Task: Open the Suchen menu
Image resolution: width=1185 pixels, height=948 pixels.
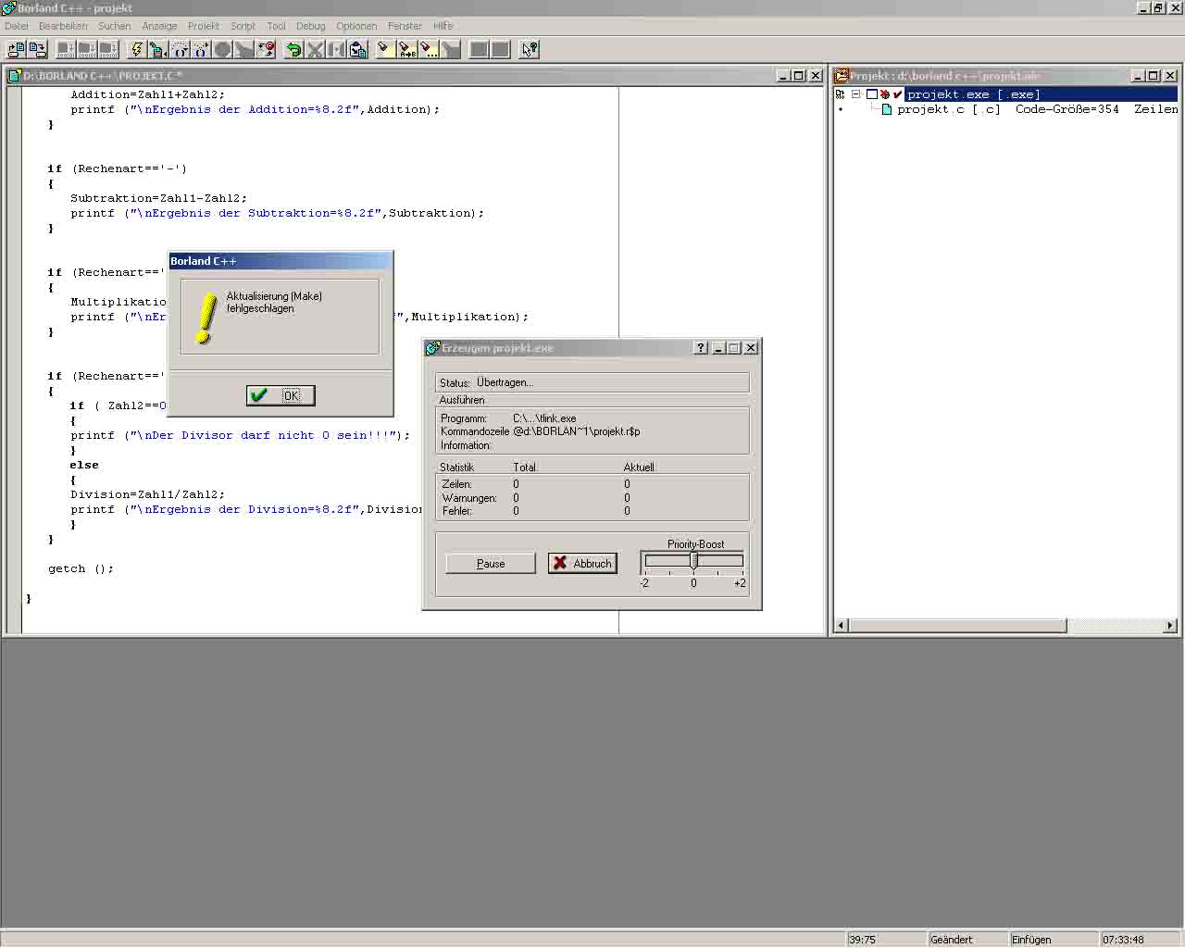Action: [x=115, y=26]
